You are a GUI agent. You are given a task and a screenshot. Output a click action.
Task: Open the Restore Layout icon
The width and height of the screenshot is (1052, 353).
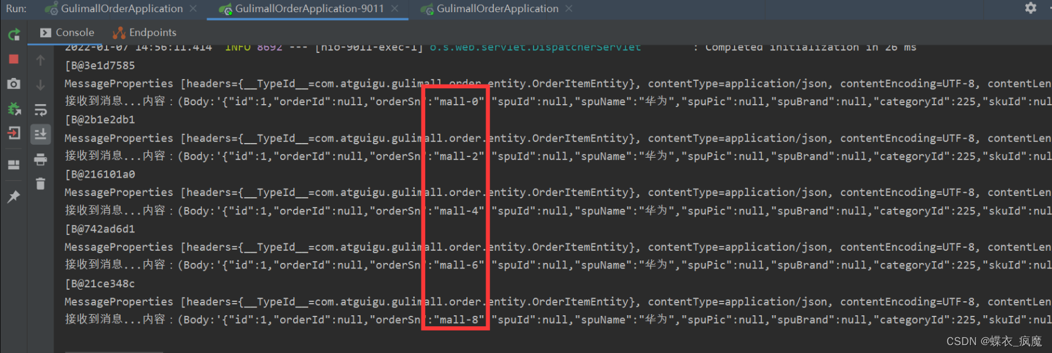(13, 165)
